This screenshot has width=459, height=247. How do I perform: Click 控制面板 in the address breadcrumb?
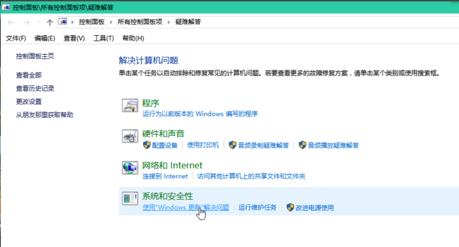(x=92, y=22)
